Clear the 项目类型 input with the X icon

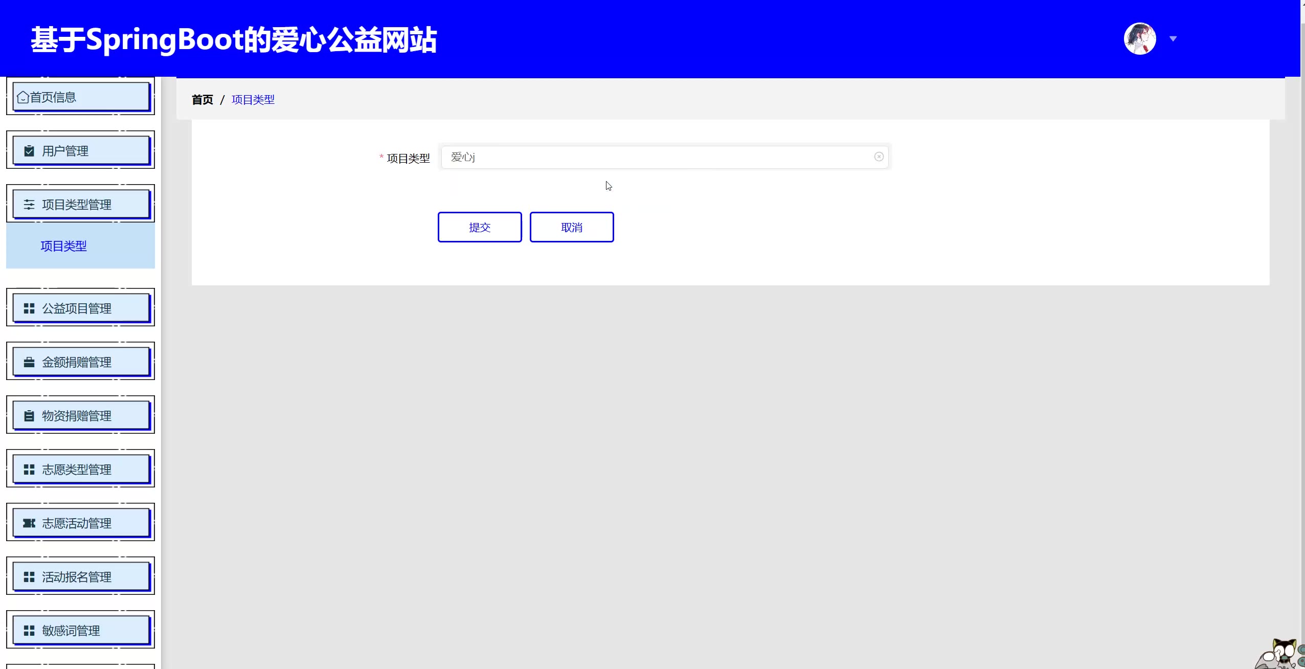(879, 157)
